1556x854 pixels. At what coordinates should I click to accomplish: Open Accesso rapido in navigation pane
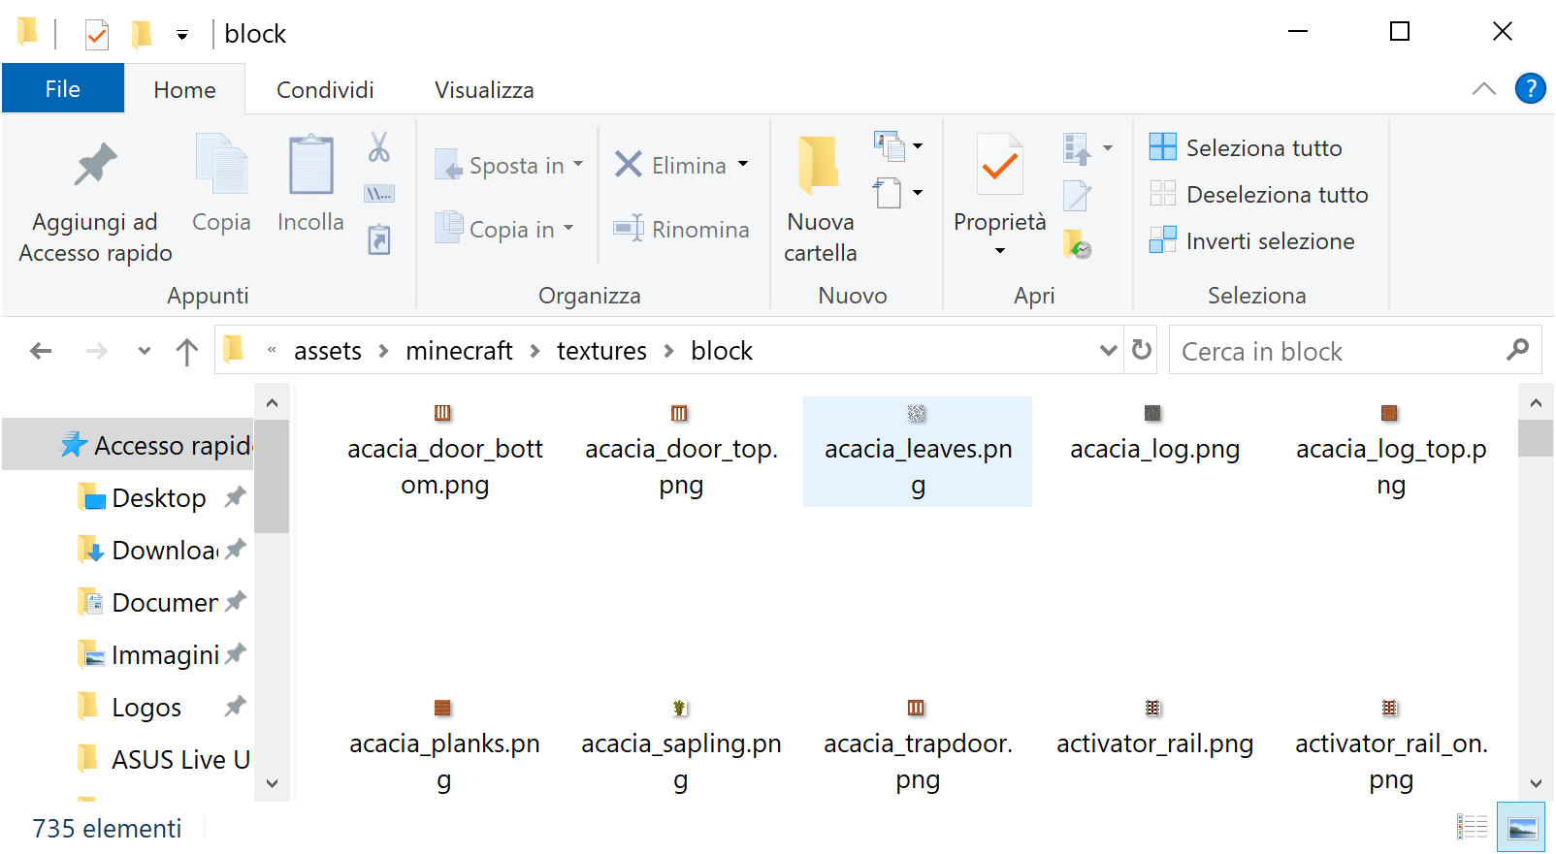(x=128, y=445)
